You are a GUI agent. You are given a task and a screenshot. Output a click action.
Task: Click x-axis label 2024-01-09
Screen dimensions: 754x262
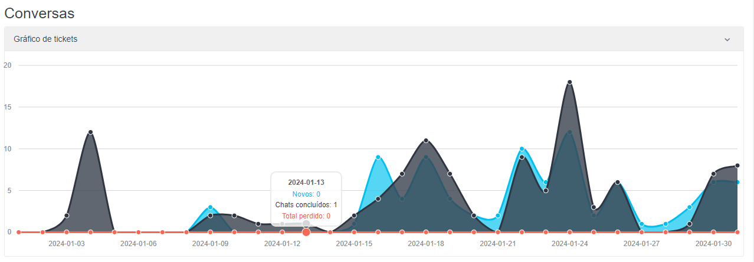210,243
